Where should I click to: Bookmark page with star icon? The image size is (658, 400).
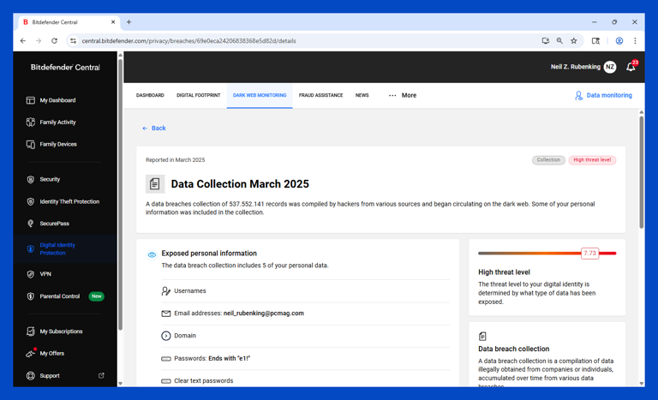coord(574,41)
